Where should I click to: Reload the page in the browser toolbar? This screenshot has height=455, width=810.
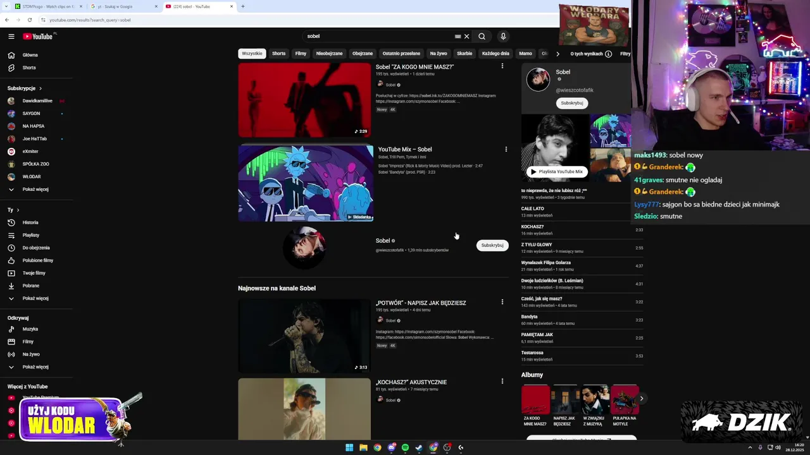29,20
